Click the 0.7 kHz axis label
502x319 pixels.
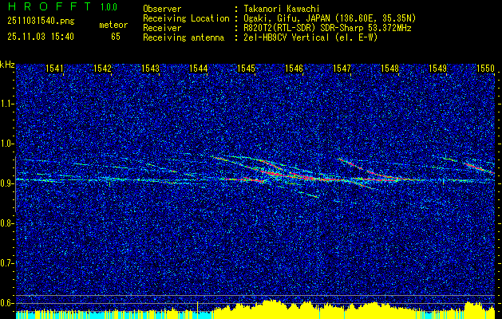pos(6,263)
